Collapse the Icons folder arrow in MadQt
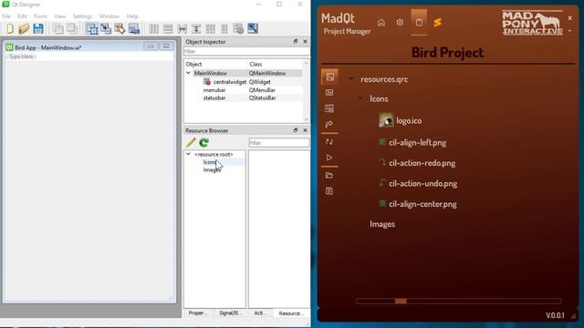Screen dimensions: 584x328 pos(360,98)
